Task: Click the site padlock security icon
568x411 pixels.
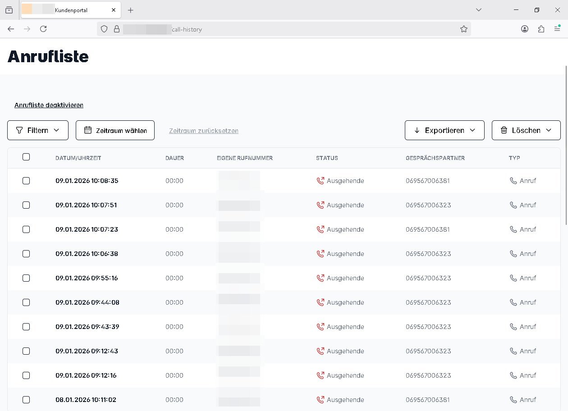Action: [x=117, y=29]
